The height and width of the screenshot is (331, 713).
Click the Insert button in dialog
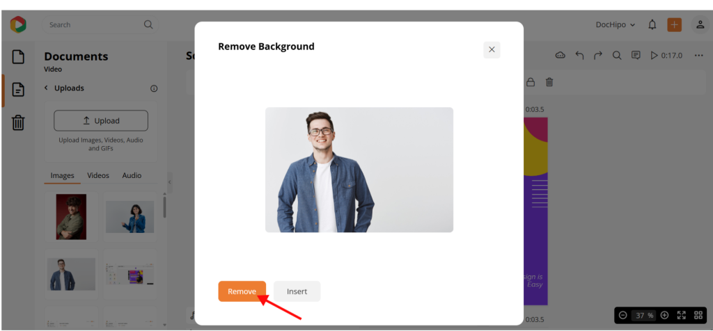(297, 291)
